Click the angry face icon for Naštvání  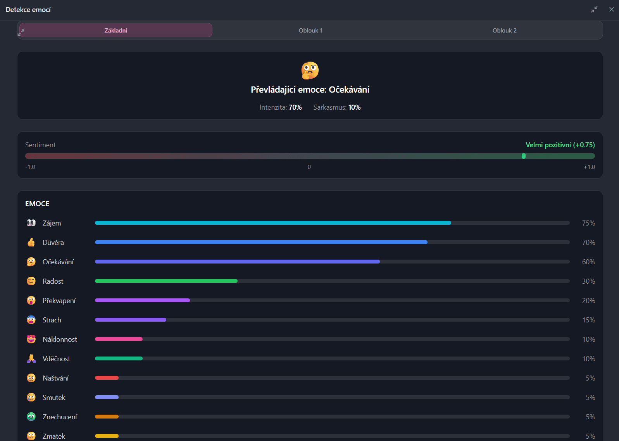(x=31, y=378)
